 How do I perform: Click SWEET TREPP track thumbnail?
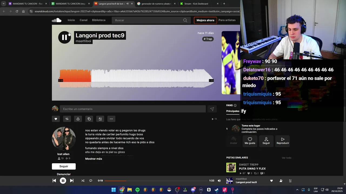[231, 168]
